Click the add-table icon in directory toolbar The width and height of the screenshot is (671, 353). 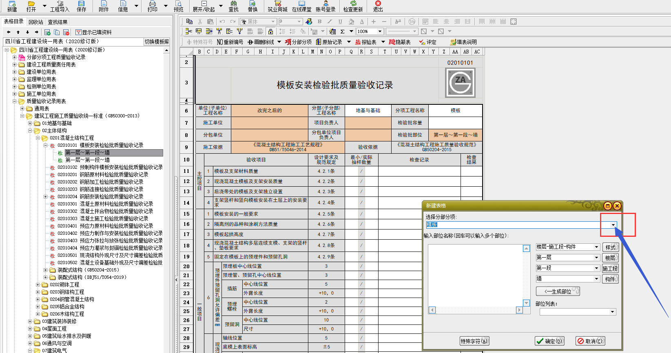click(47, 32)
